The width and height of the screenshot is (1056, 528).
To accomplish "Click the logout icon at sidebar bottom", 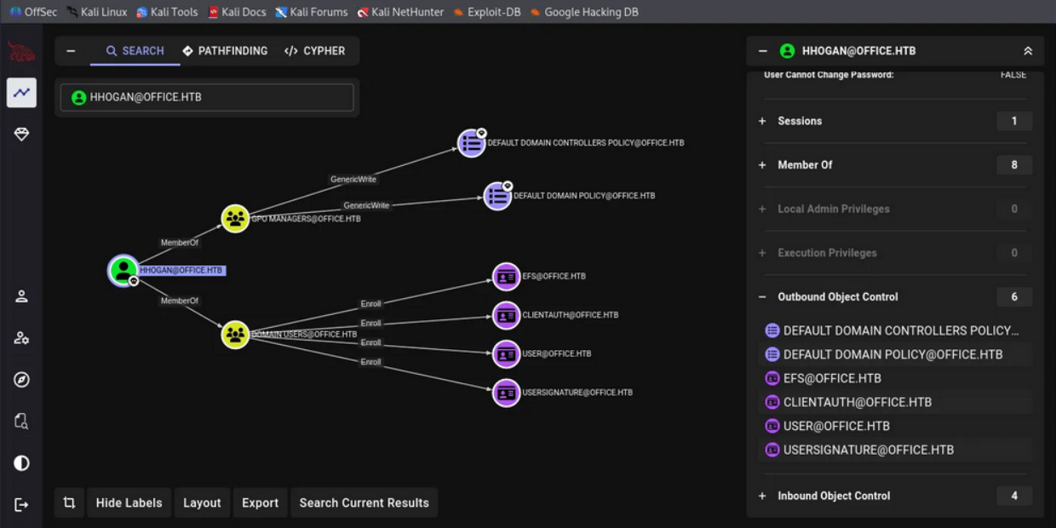I will pyautogui.click(x=21, y=505).
